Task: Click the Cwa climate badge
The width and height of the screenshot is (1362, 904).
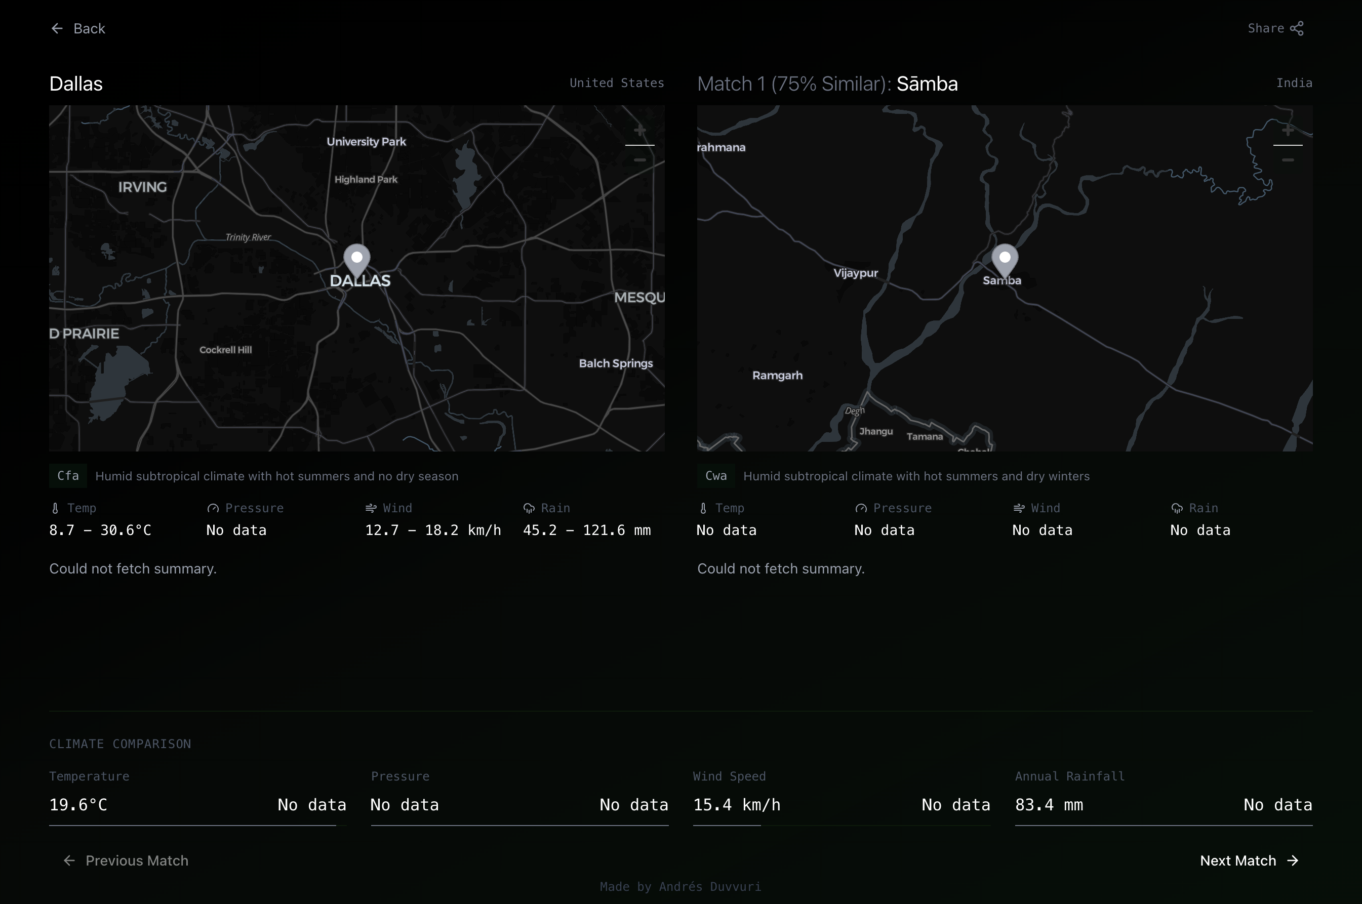Action: 715,476
